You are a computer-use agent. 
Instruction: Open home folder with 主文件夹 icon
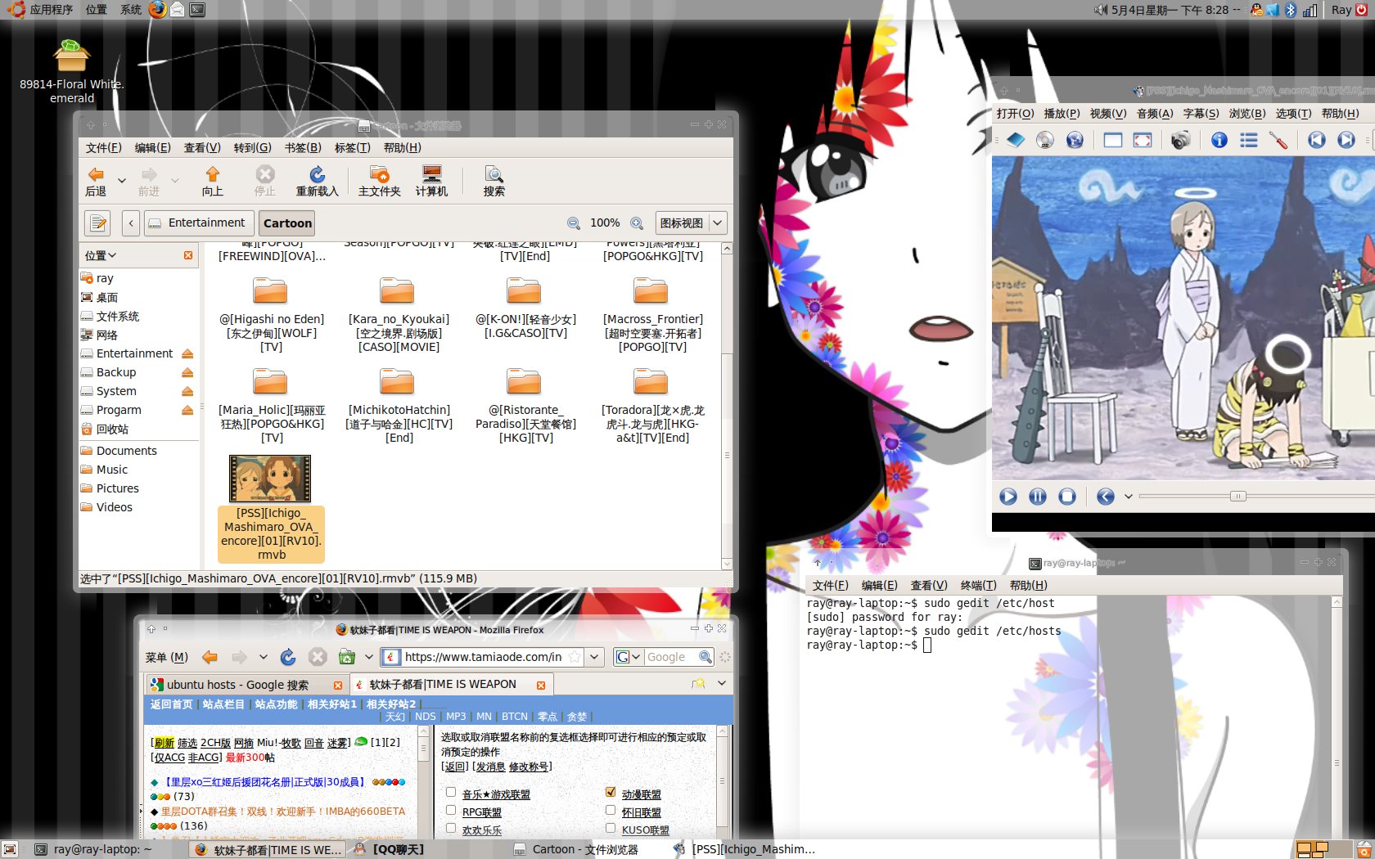pyautogui.click(x=379, y=181)
